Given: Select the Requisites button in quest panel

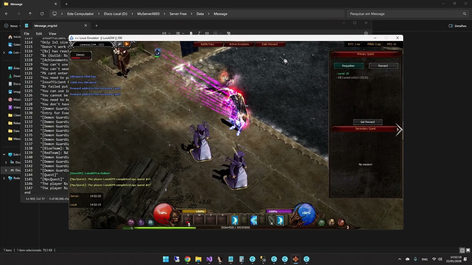Looking at the screenshot, I should pyautogui.click(x=348, y=66).
